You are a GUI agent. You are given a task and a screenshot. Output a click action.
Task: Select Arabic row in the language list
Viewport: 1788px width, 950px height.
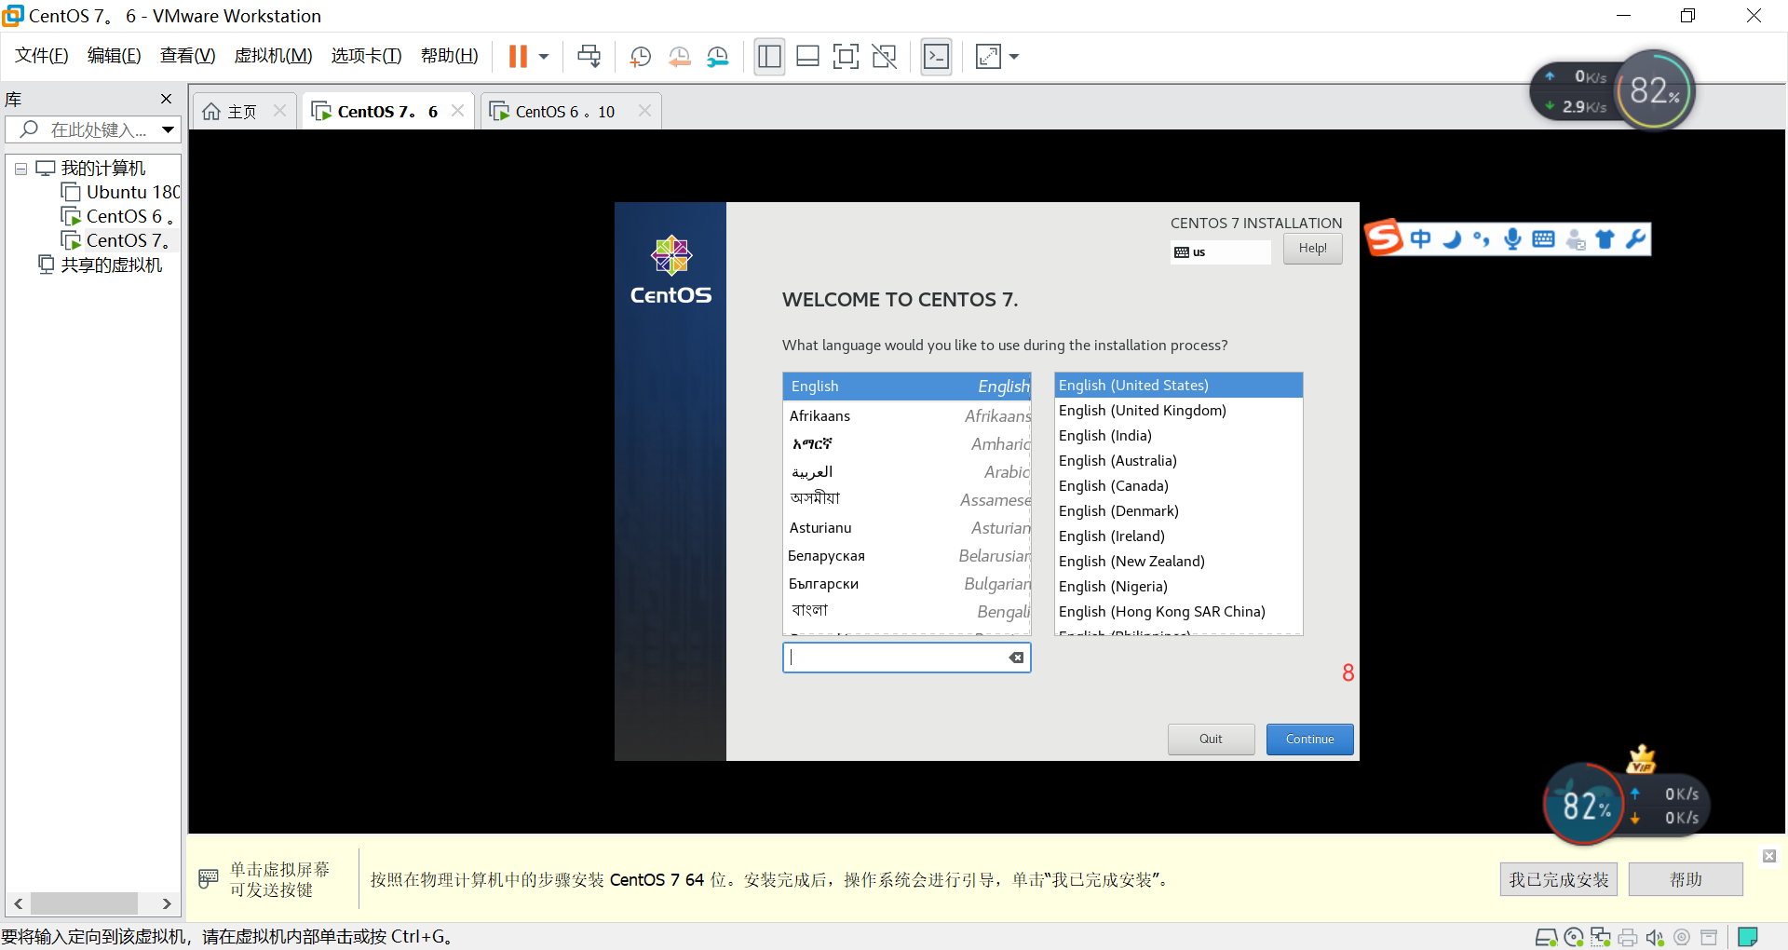coord(907,471)
